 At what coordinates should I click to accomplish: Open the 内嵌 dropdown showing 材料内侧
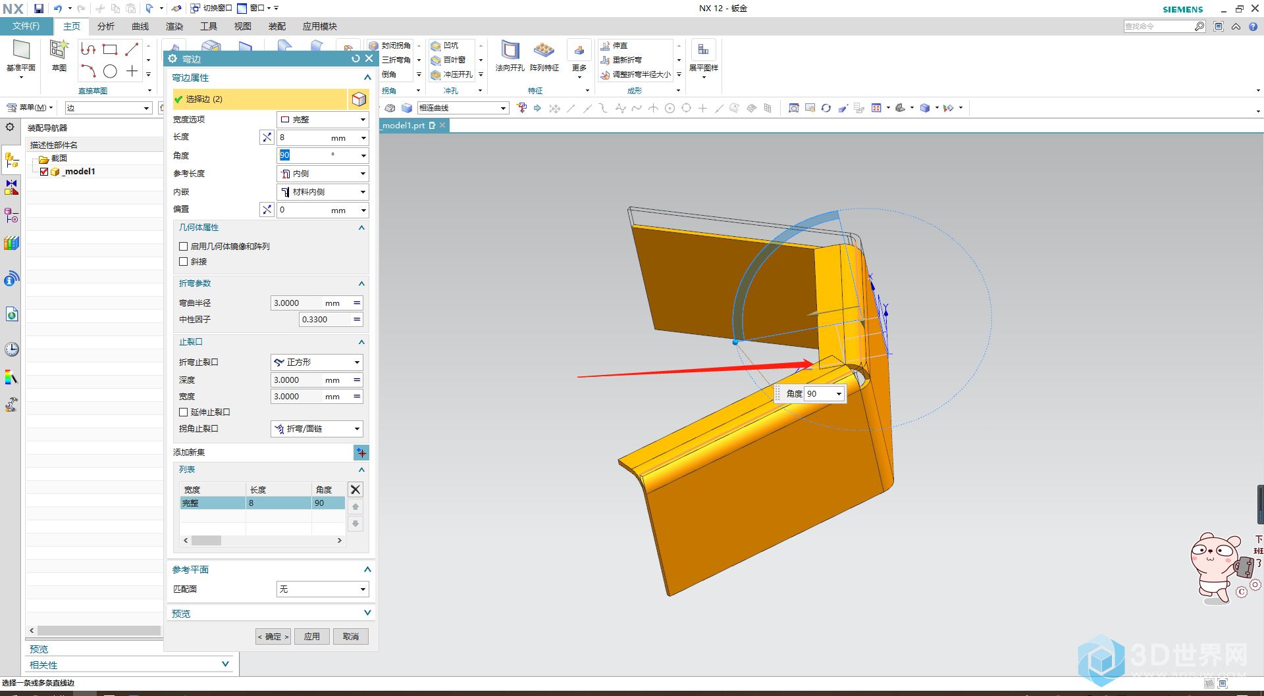323,192
